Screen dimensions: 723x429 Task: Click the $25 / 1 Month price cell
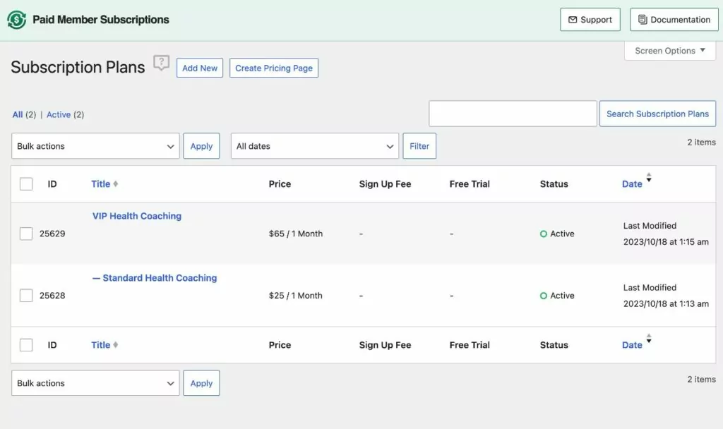296,296
